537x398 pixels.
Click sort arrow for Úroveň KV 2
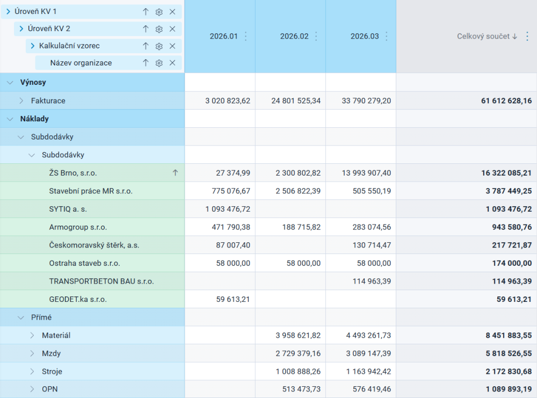(146, 29)
